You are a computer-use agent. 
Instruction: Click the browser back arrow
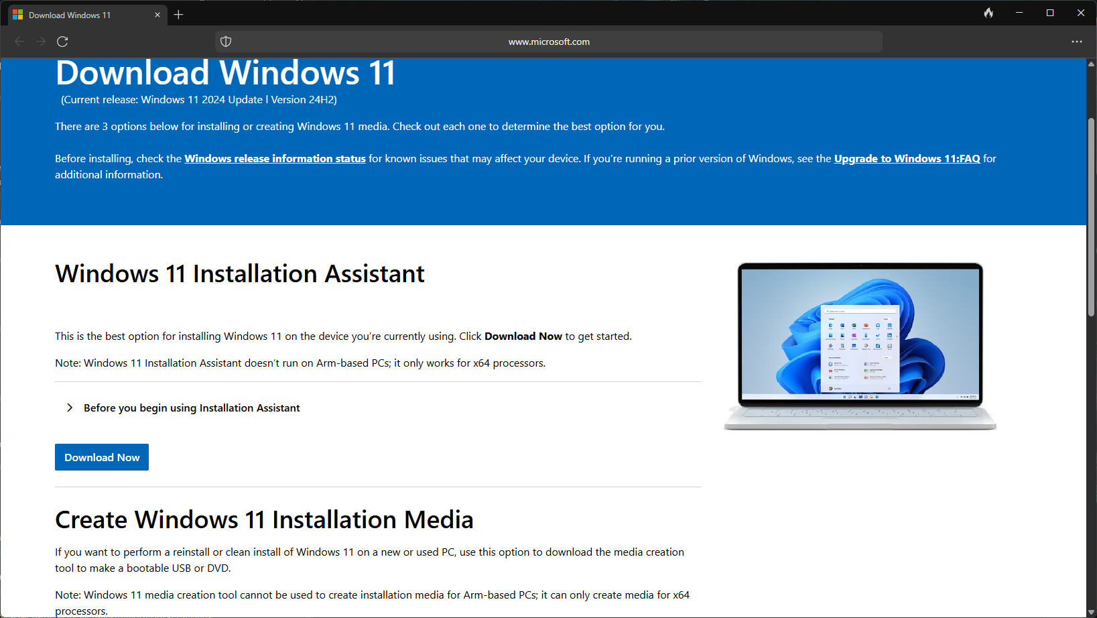[x=19, y=42]
